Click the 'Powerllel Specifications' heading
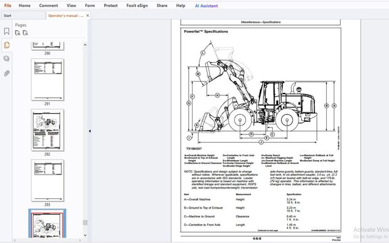The image size is (389, 243). (x=206, y=31)
